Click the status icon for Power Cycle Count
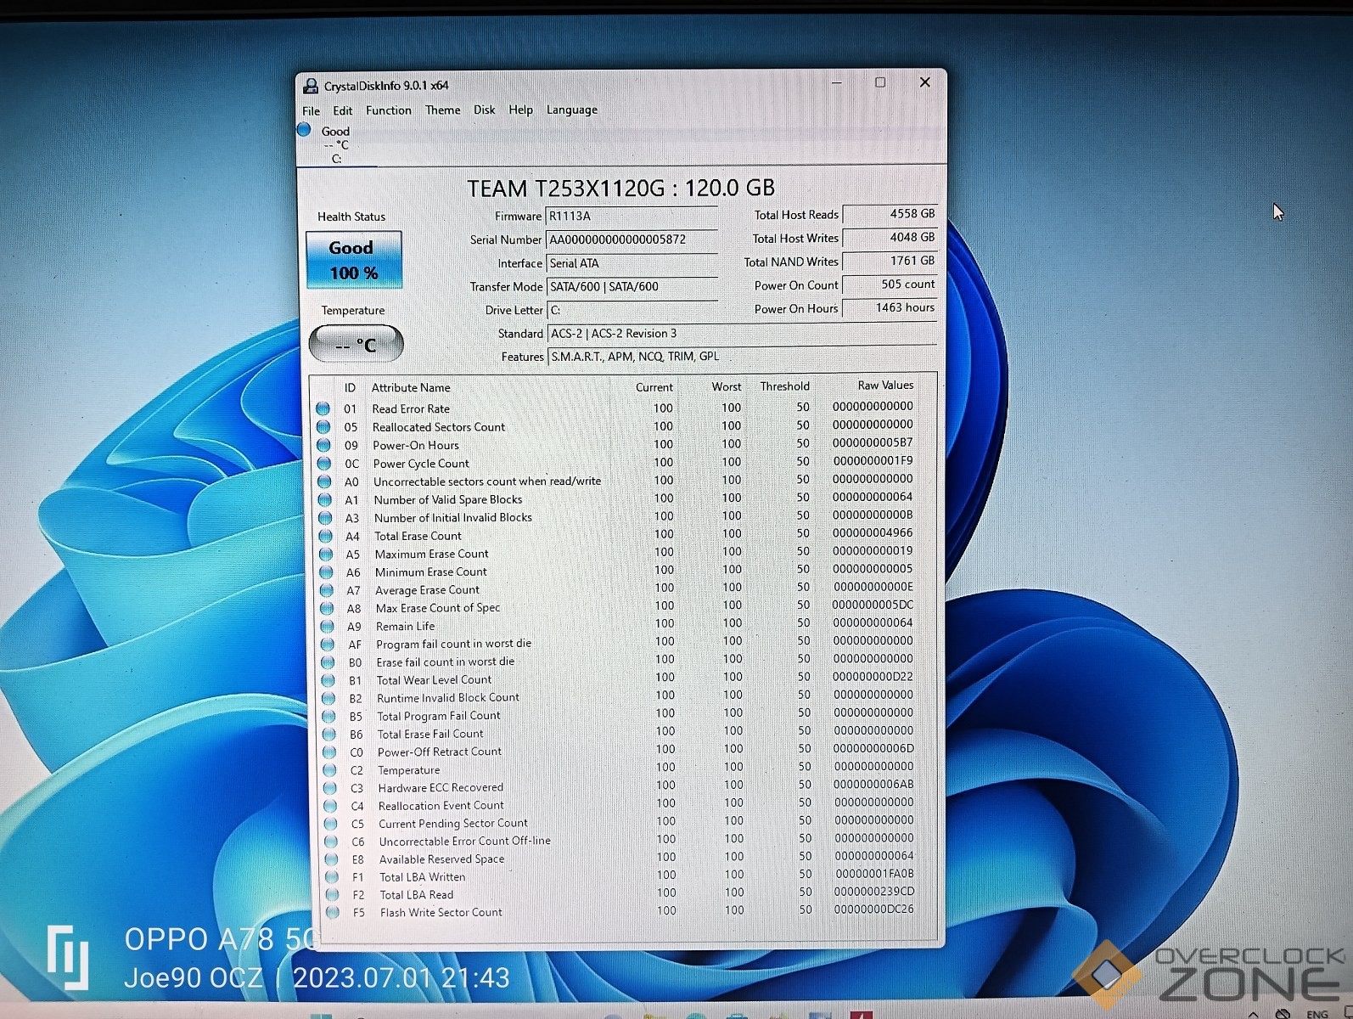1353x1019 pixels. (x=324, y=464)
